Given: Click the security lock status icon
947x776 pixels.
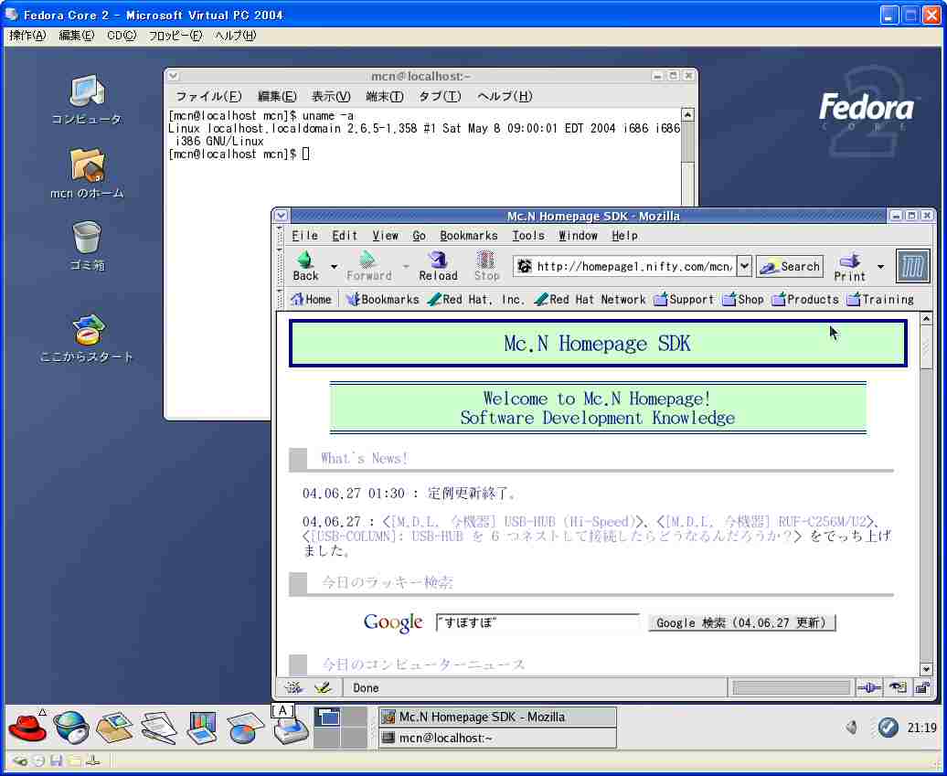Looking at the screenshot, I should tap(921, 688).
